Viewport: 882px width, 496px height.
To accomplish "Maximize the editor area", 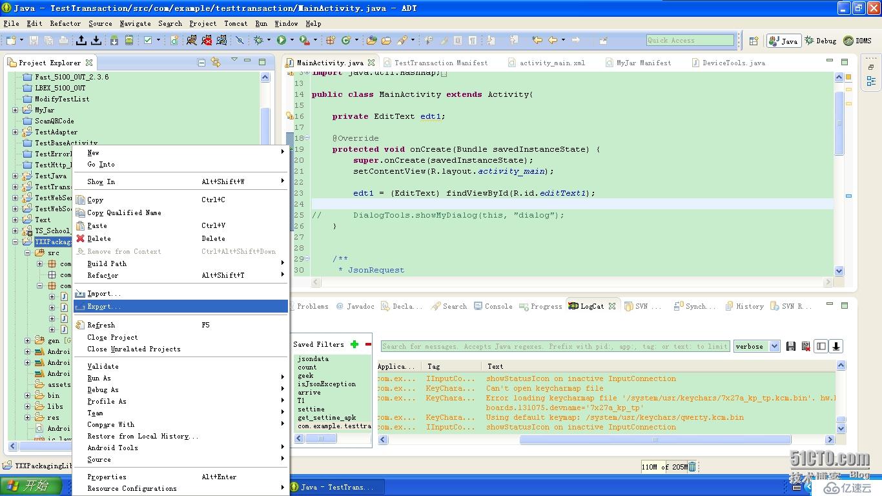I will pos(845,61).
